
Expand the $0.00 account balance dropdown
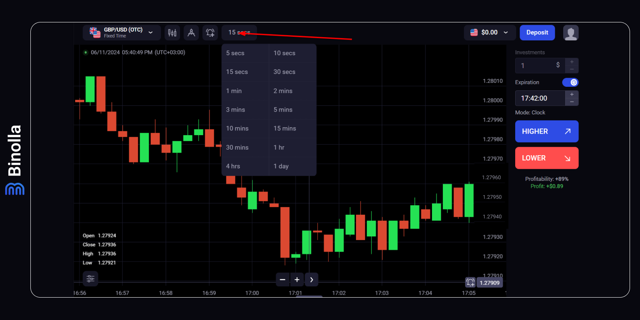[489, 33]
